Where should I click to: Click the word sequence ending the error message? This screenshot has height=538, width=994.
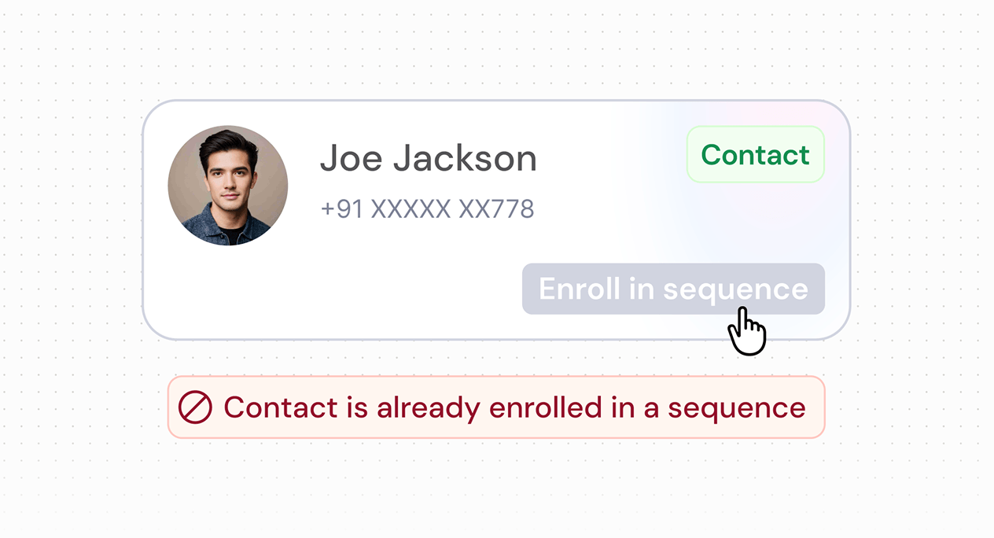click(737, 407)
